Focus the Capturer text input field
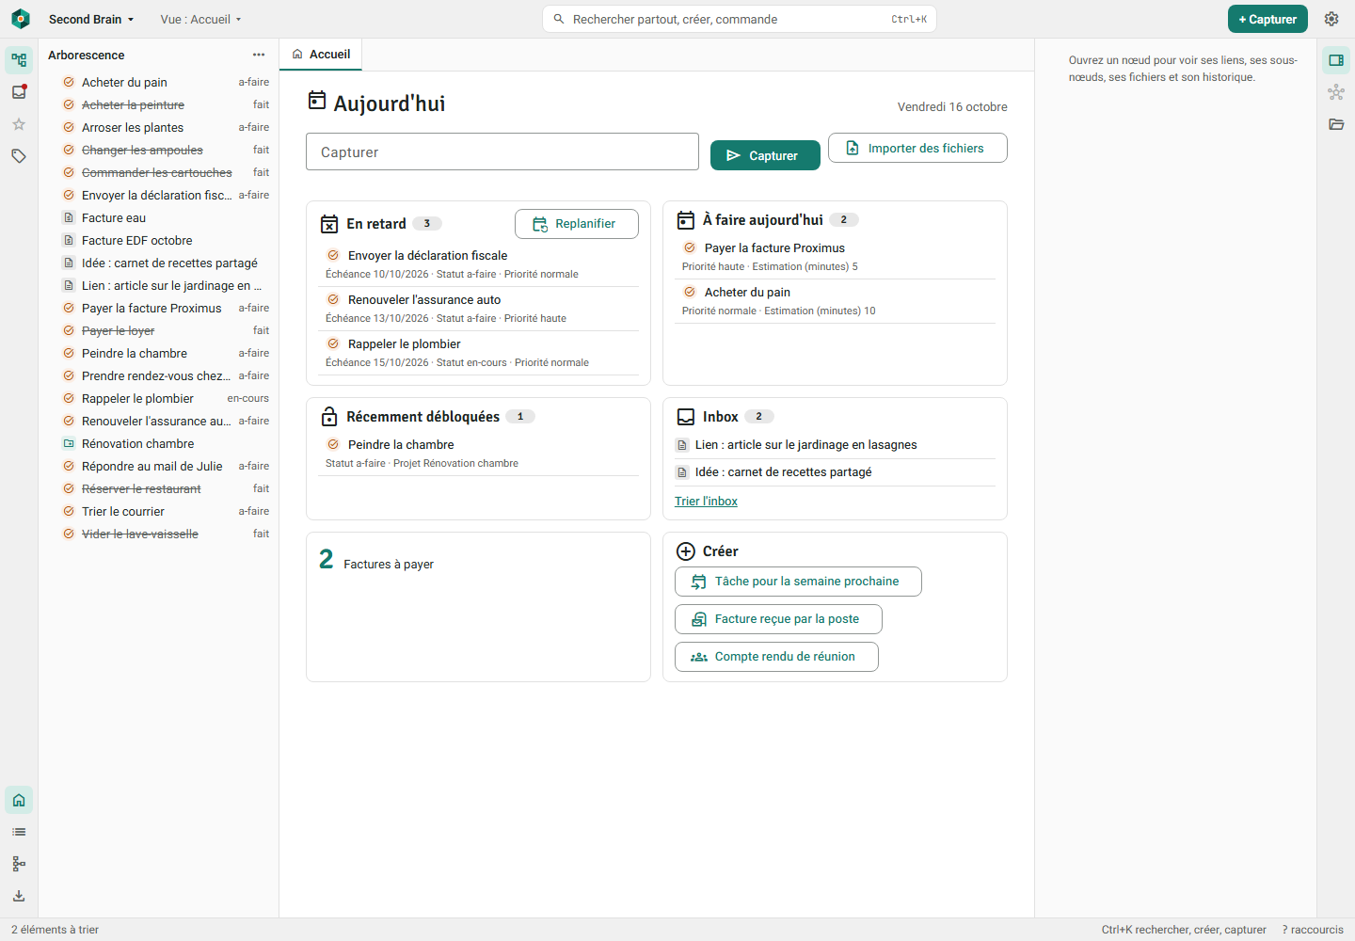 (x=502, y=152)
